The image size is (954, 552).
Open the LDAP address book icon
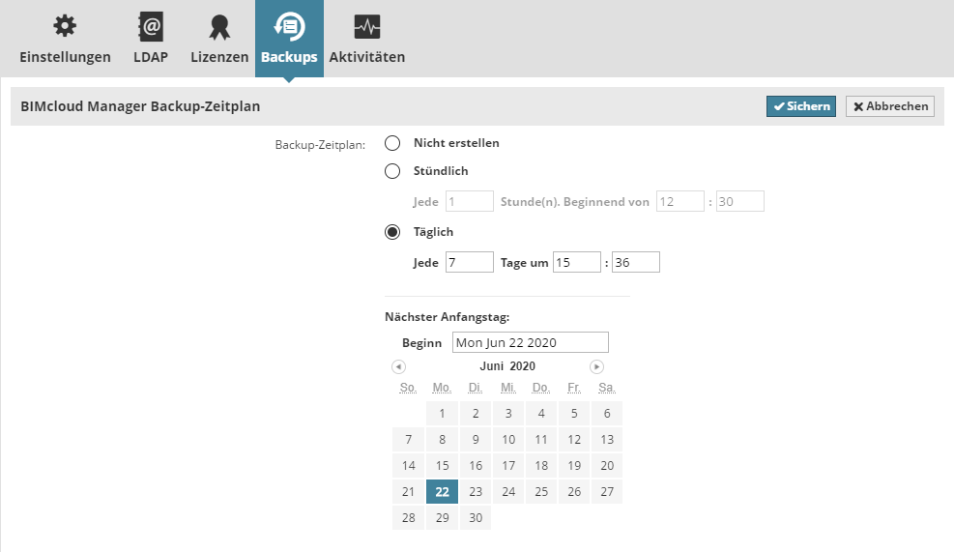[x=150, y=26]
